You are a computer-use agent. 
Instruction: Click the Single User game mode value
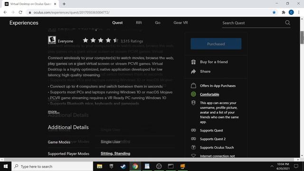point(111,142)
